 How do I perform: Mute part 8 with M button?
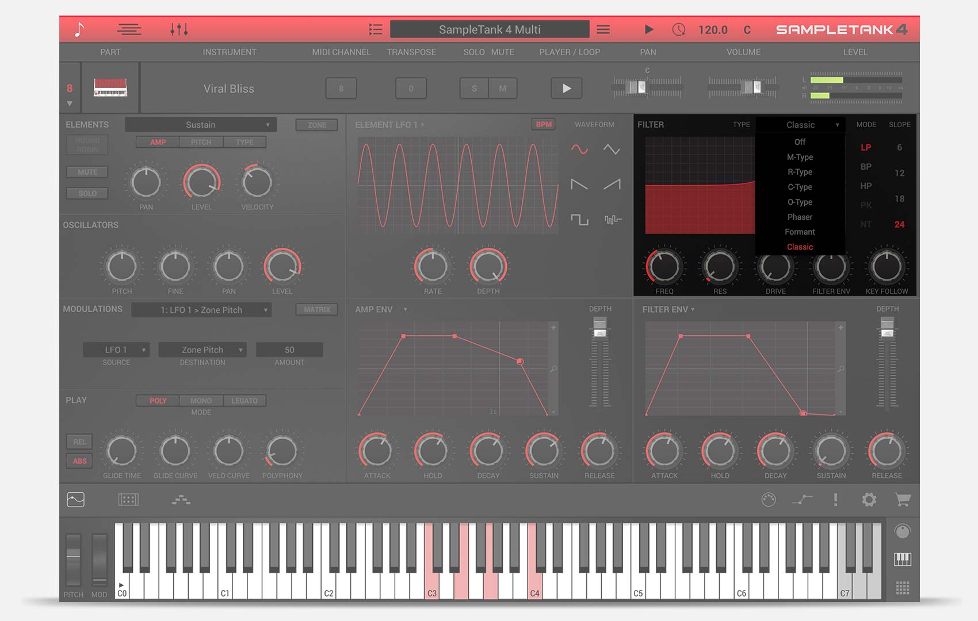(503, 89)
